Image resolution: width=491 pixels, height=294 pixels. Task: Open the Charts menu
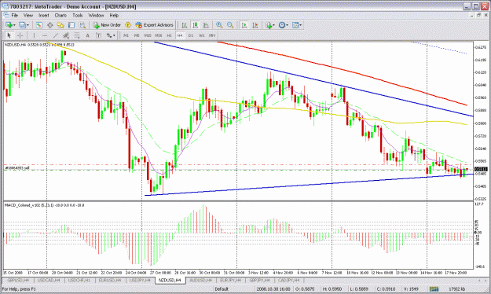(x=60, y=15)
